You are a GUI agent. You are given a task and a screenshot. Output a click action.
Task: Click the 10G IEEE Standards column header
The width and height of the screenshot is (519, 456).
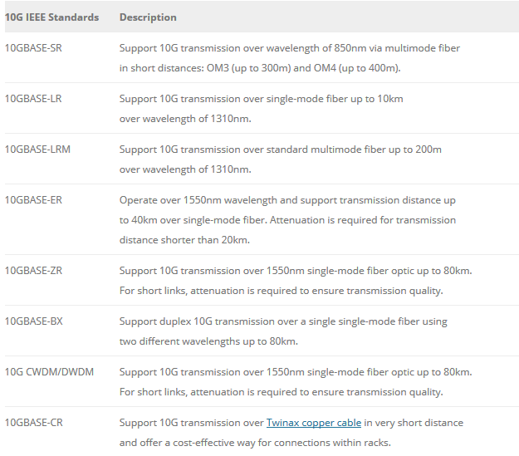point(51,17)
